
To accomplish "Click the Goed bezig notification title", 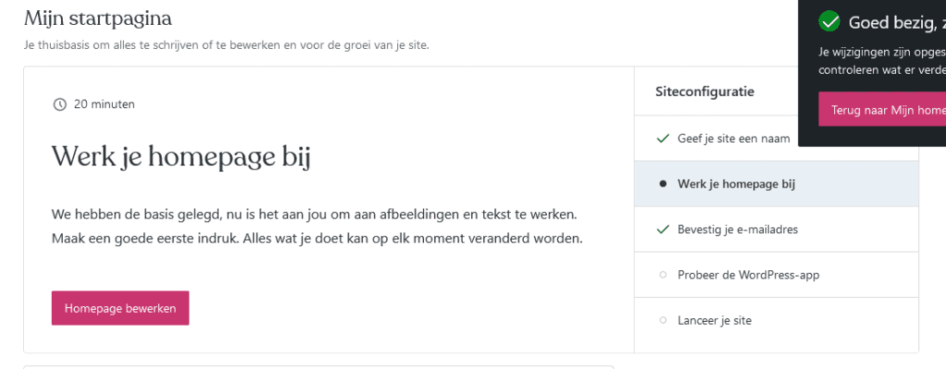I will pyautogui.click(x=897, y=22).
